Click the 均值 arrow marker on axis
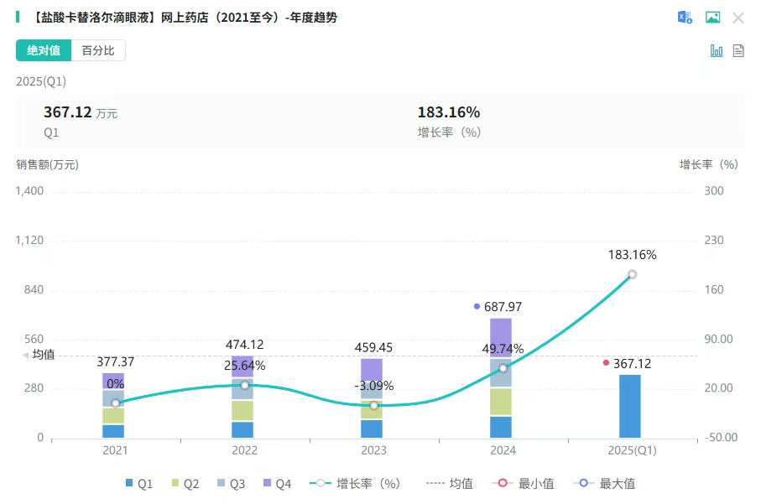The width and height of the screenshot is (761, 504). (24, 355)
